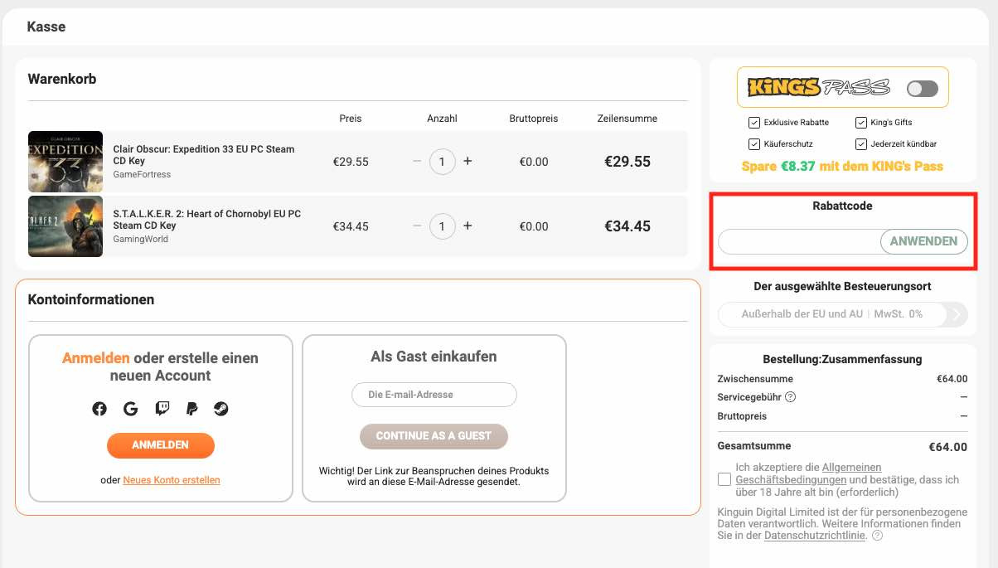Sign in with the Google icon

pos(130,409)
